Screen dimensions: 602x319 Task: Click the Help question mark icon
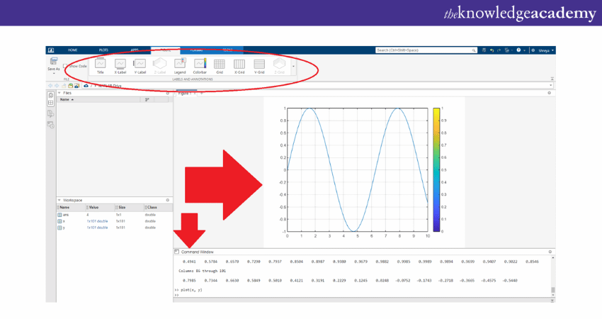pyautogui.click(x=518, y=50)
